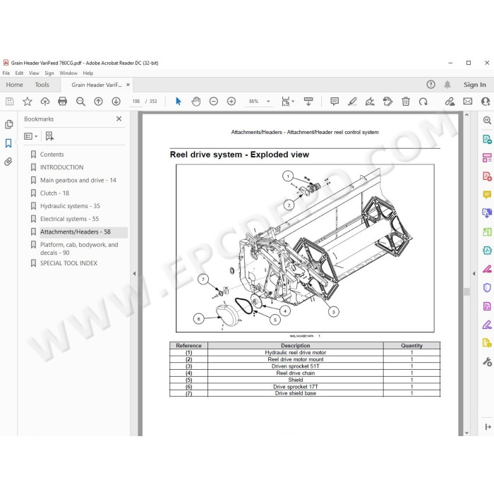Viewport: 494px width, 494px height.
Task: Activate the hand pan tool
Action: [x=196, y=101]
